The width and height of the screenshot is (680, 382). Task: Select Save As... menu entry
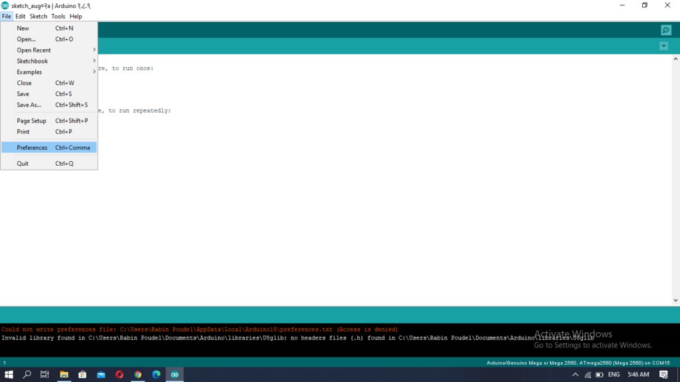(49, 105)
